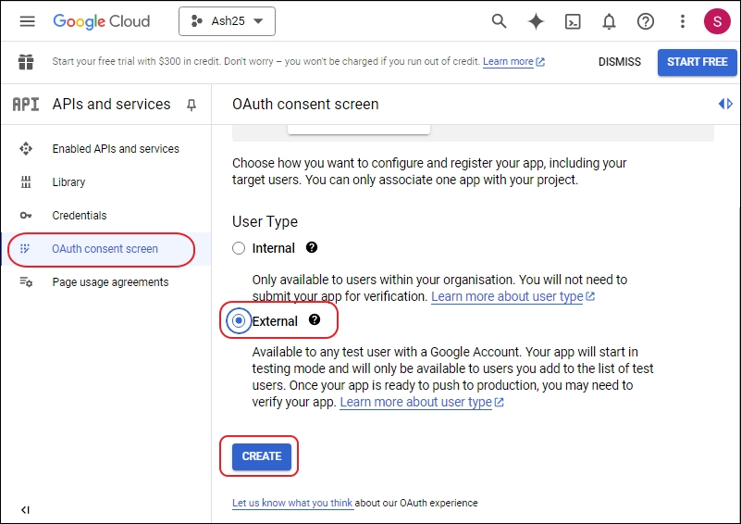This screenshot has height=524, width=741.
Task: Open the main navigation hamburger menu
Action: 27,21
